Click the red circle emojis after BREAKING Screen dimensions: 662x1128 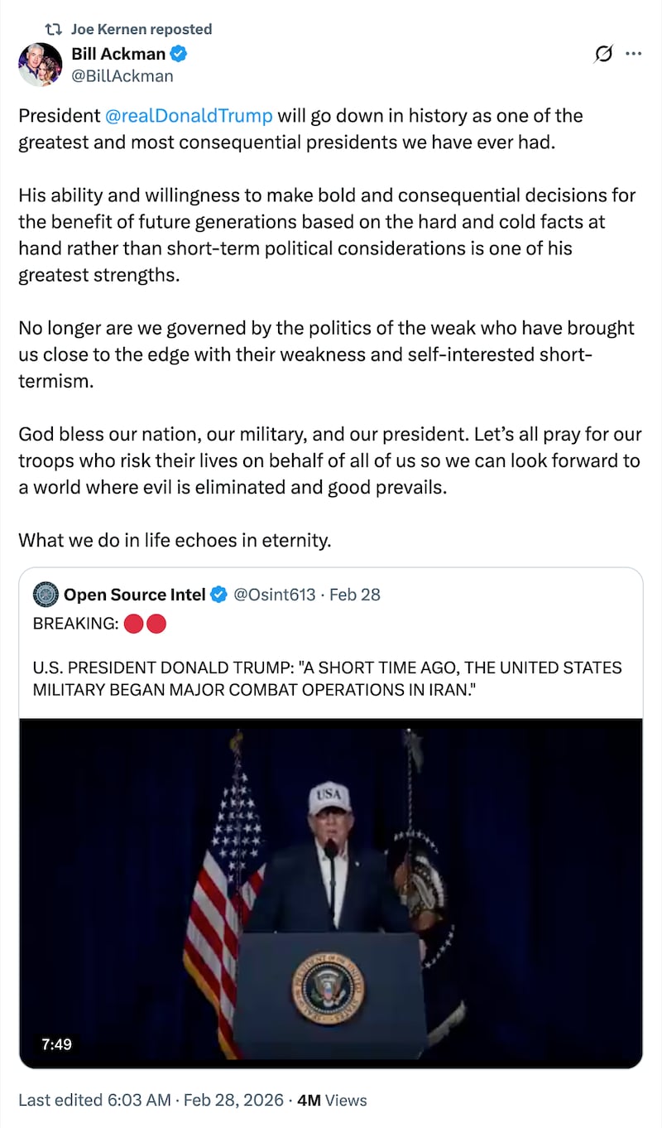pos(145,624)
